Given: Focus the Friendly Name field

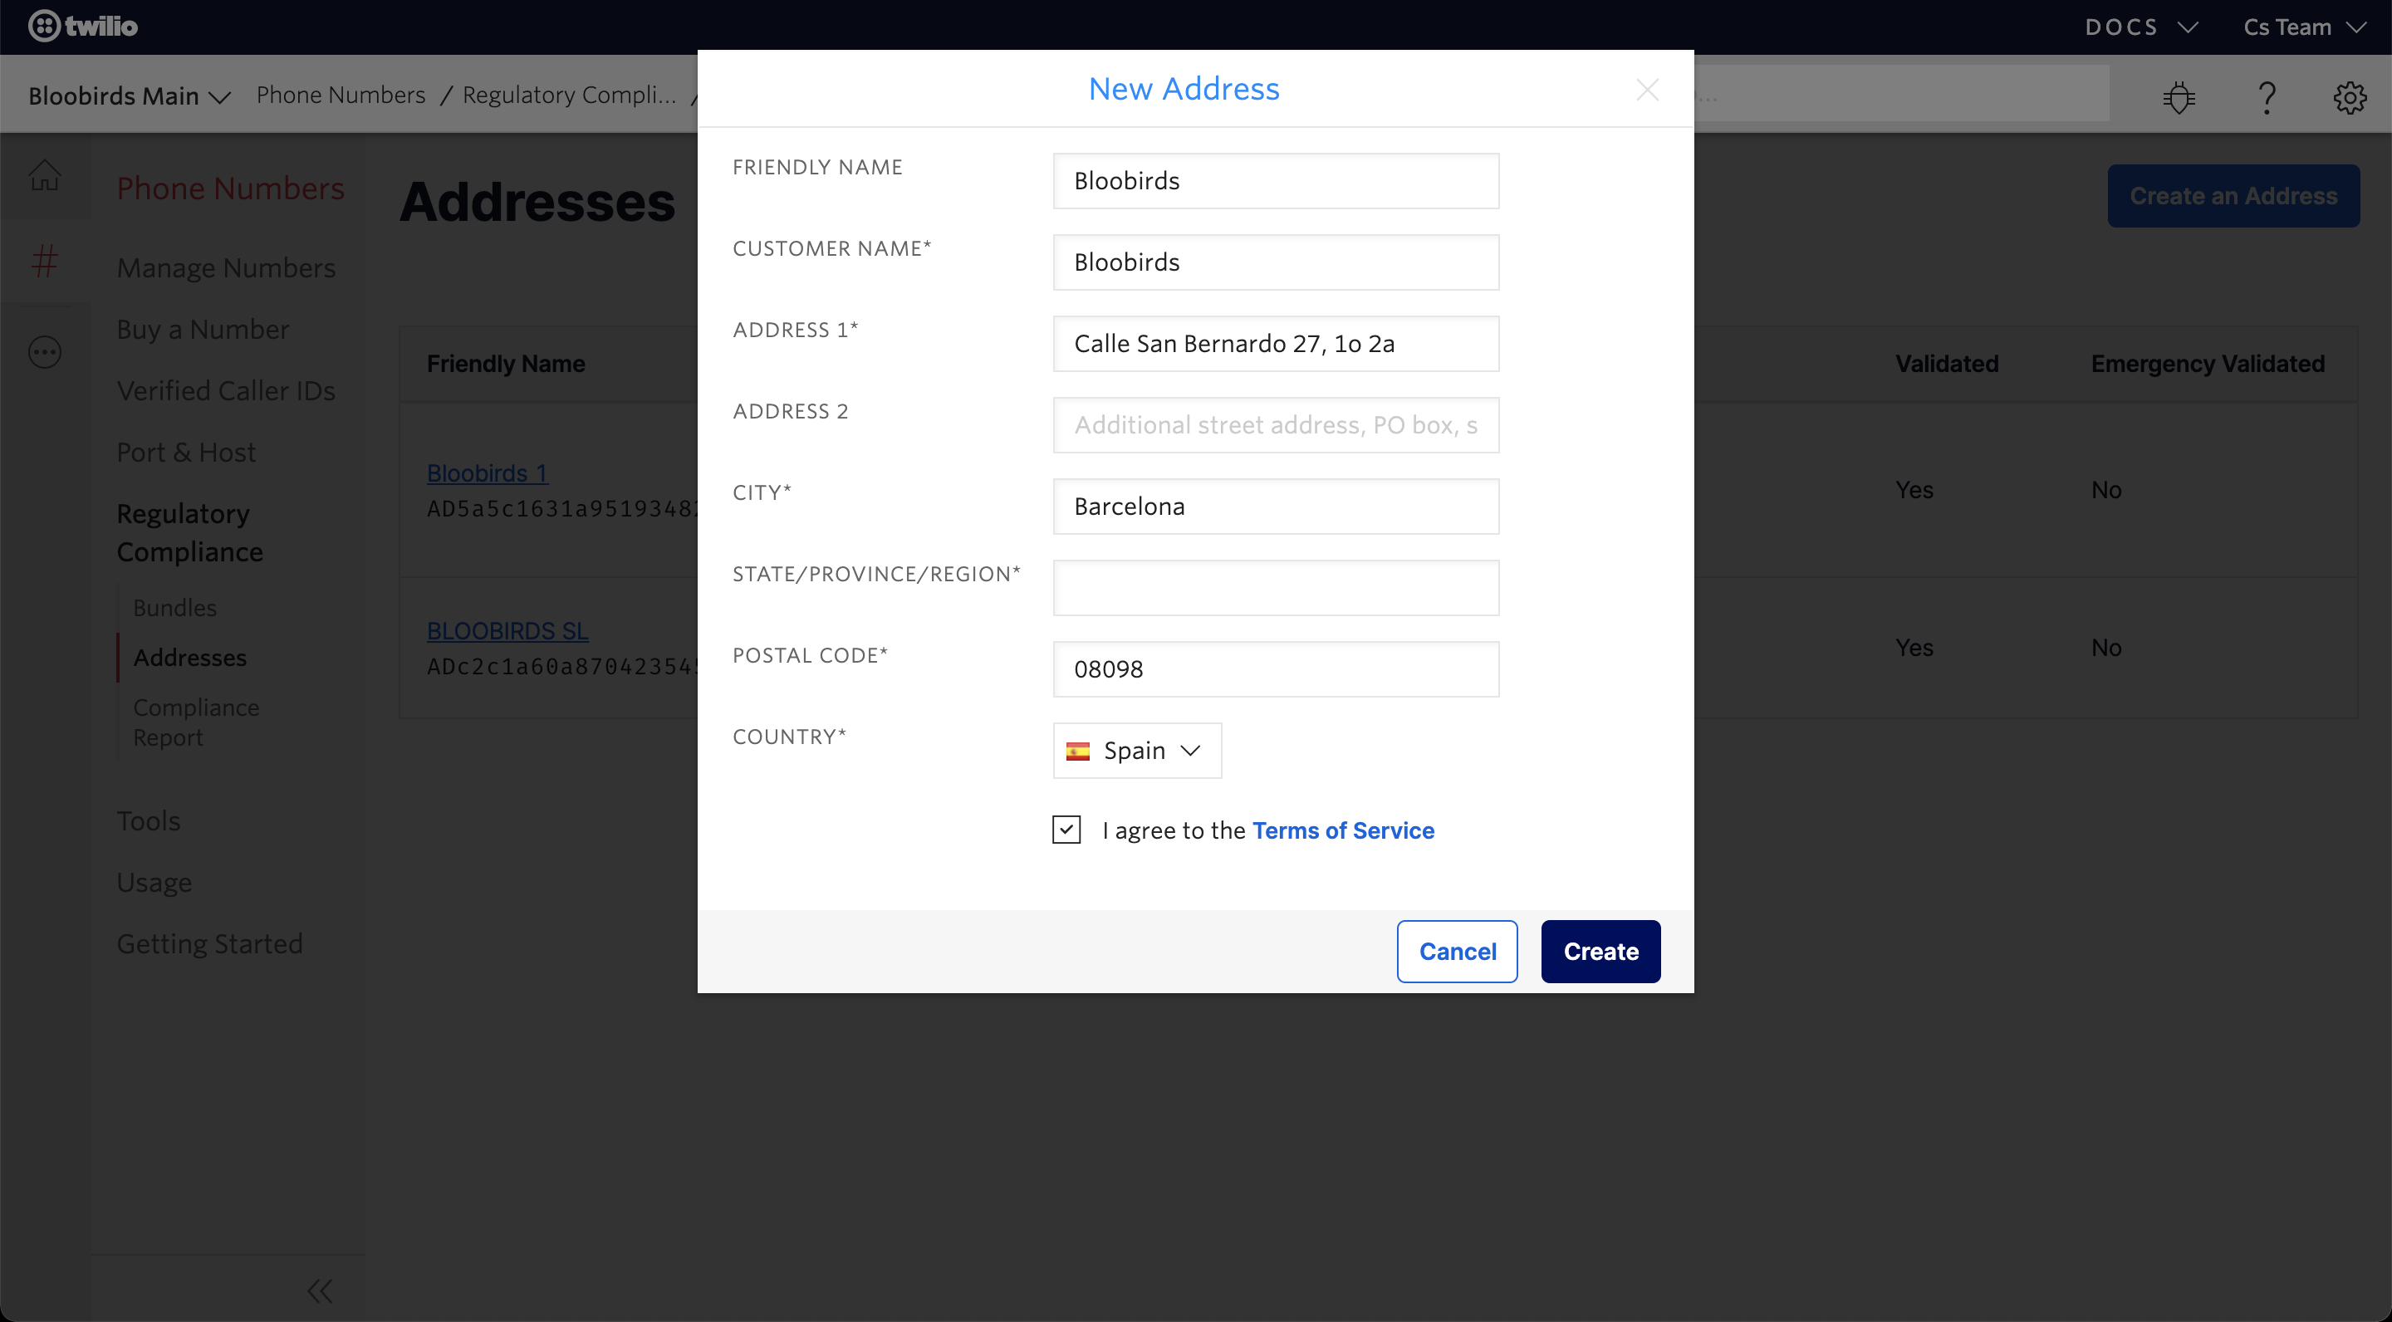Looking at the screenshot, I should point(1276,181).
